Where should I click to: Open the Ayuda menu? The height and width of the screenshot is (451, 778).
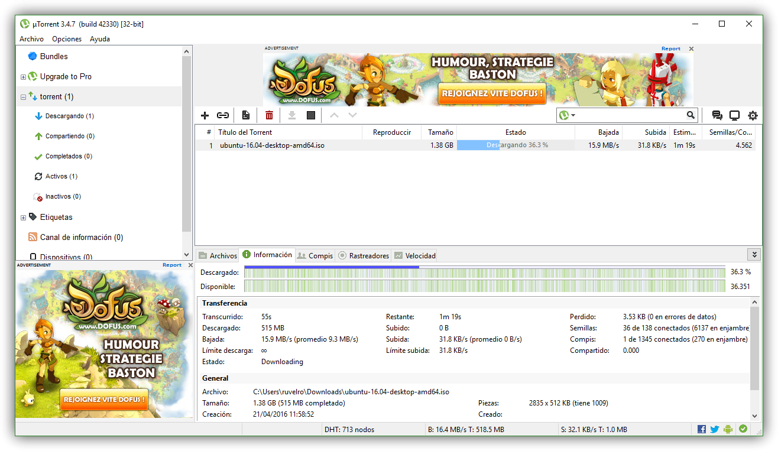[x=100, y=39]
